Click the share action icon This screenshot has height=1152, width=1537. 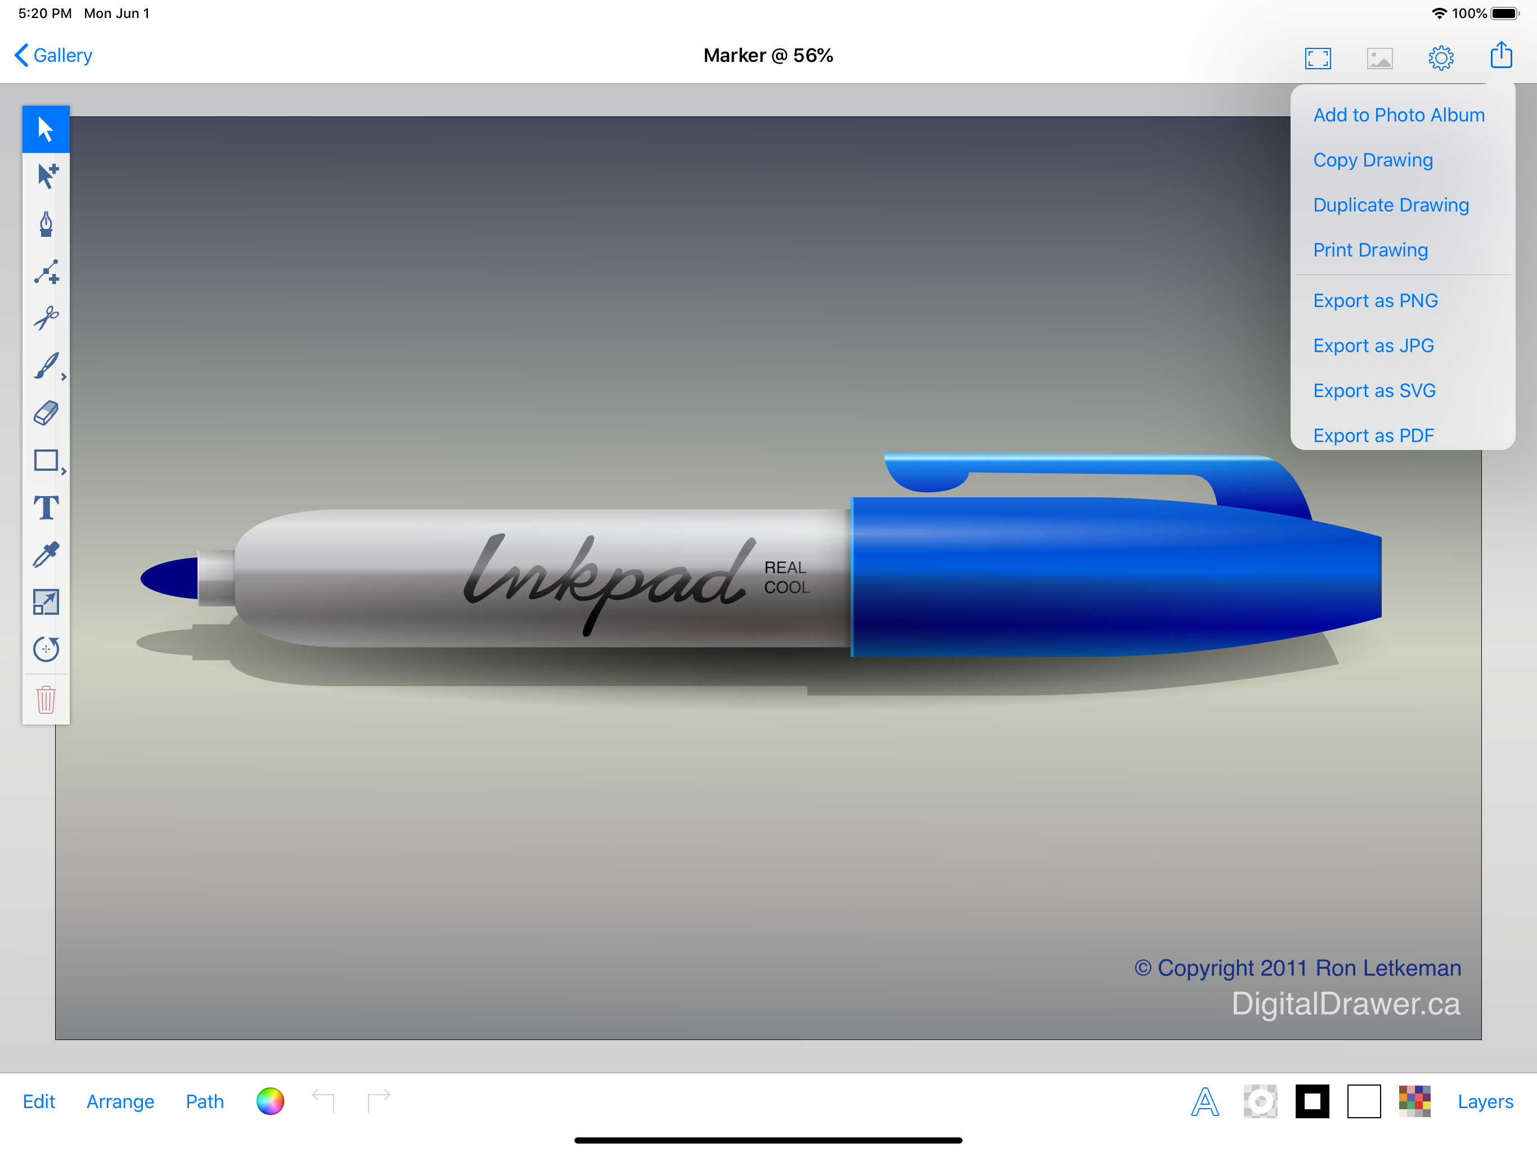click(1502, 55)
